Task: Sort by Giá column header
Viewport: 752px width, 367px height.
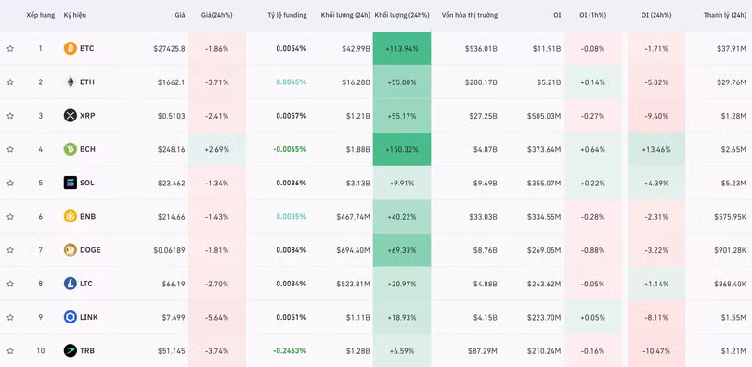Action: [x=180, y=15]
